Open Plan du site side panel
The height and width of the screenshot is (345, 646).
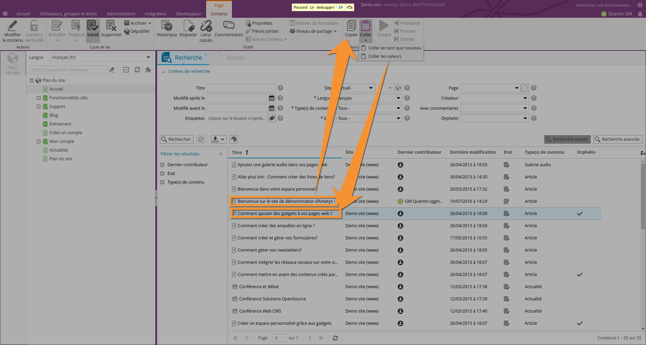click(13, 63)
